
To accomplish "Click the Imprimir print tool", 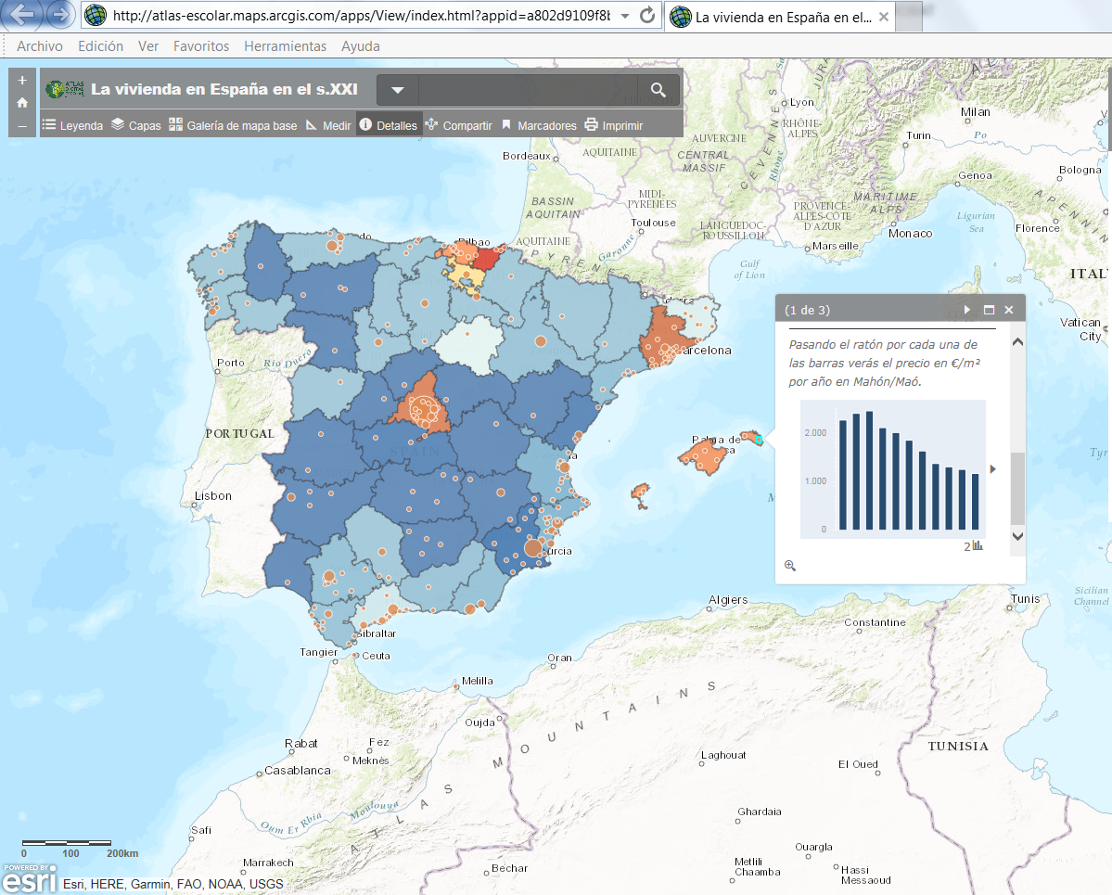I will coord(614,125).
